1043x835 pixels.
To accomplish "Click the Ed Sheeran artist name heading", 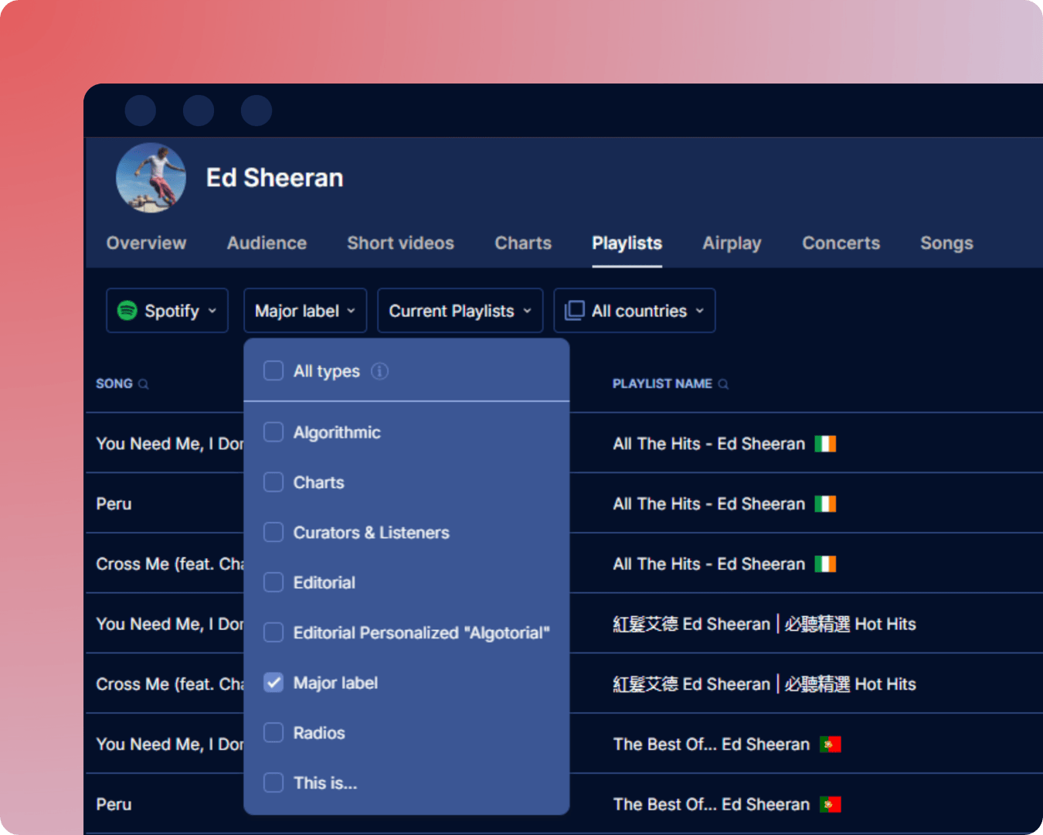I will click(274, 178).
